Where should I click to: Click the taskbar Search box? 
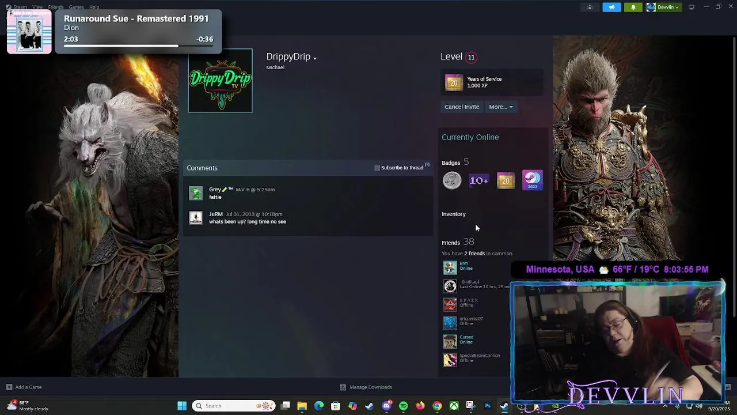coord(233,406)
